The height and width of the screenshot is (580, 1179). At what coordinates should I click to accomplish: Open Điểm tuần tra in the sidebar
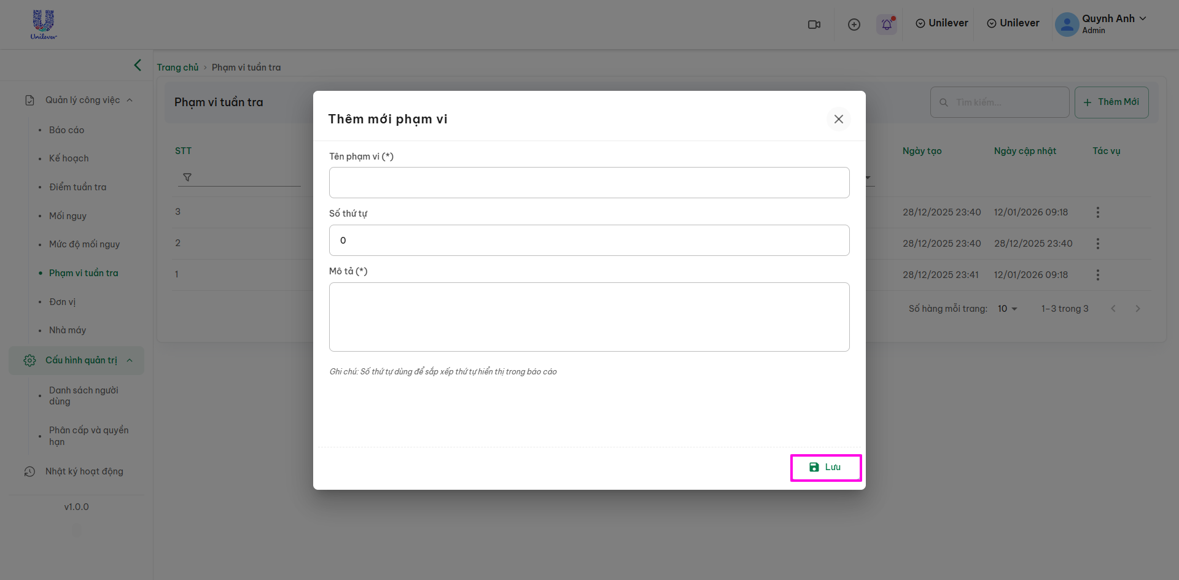pos(77,187)
